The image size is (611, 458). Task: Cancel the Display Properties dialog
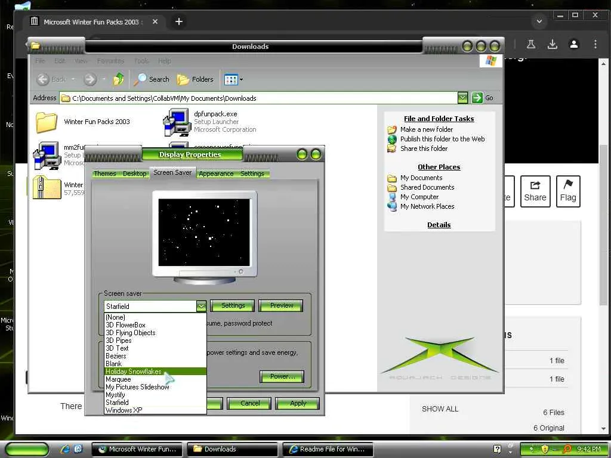point(250,404)
